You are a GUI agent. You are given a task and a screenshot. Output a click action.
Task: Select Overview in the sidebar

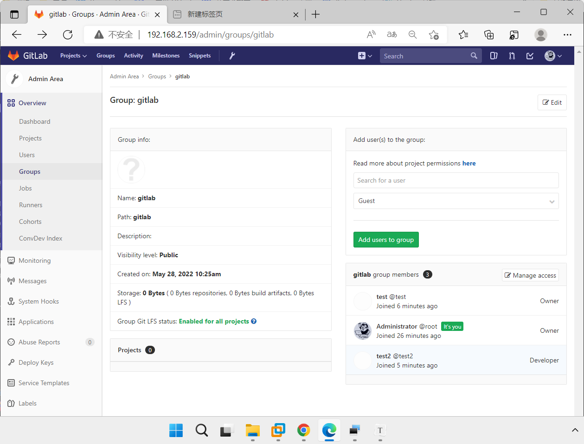(32, 103)
